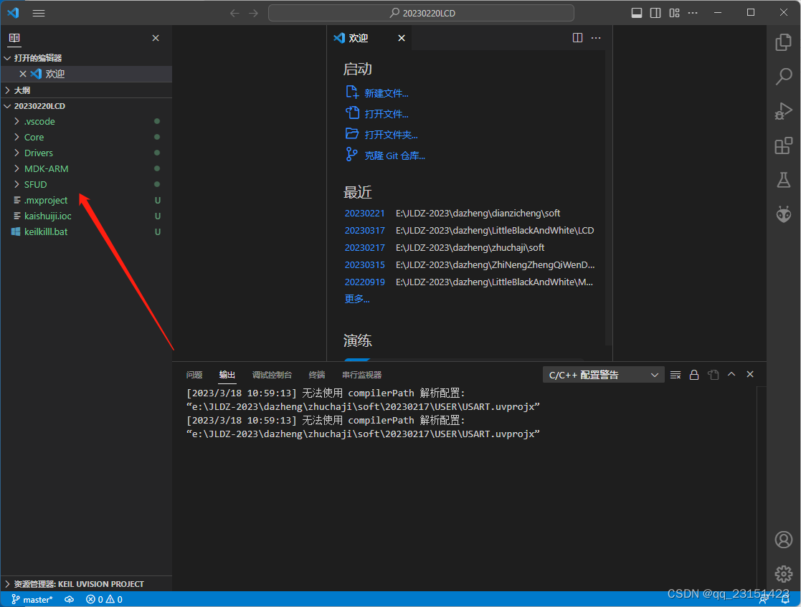The height and width of the screenshot is (607, 801).
Task: Expand the .vscode folder
Action: click(86, 122)
